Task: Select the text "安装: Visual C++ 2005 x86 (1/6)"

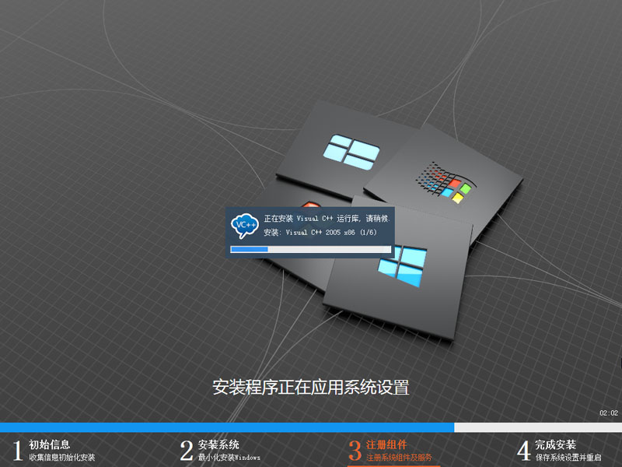Action: [x=320, y=232]
